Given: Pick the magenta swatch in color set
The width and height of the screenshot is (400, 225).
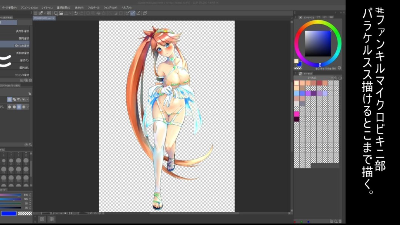Looking at the screenshot, I should coord(296,114).
